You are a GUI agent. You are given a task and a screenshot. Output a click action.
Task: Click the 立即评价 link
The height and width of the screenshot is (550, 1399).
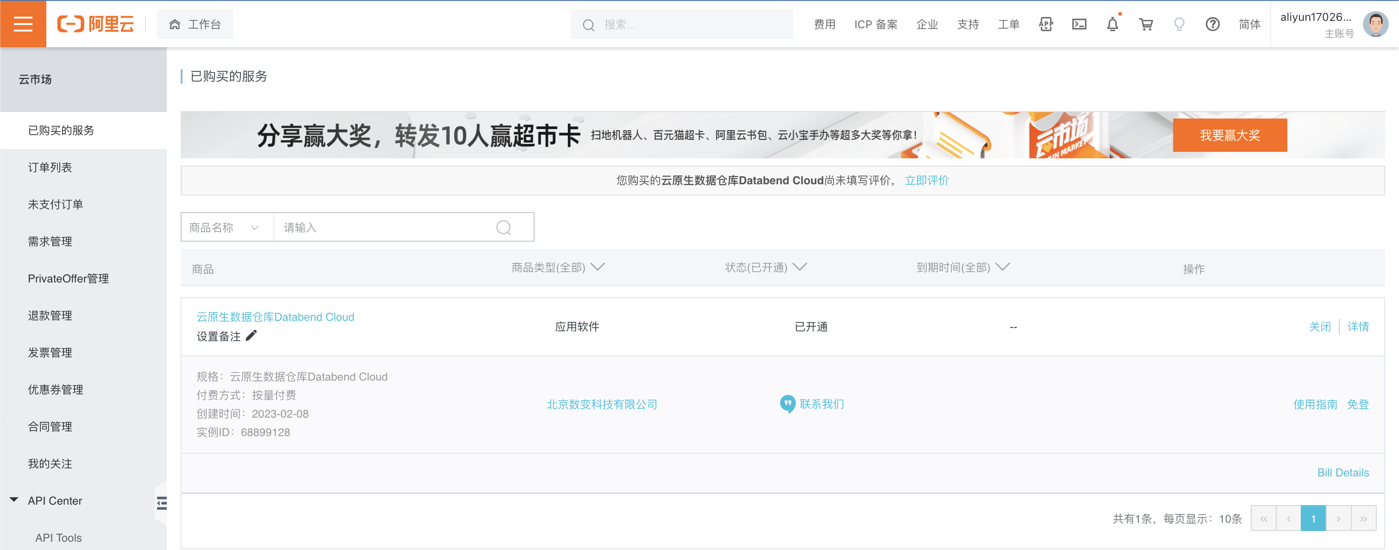[926, 180]
